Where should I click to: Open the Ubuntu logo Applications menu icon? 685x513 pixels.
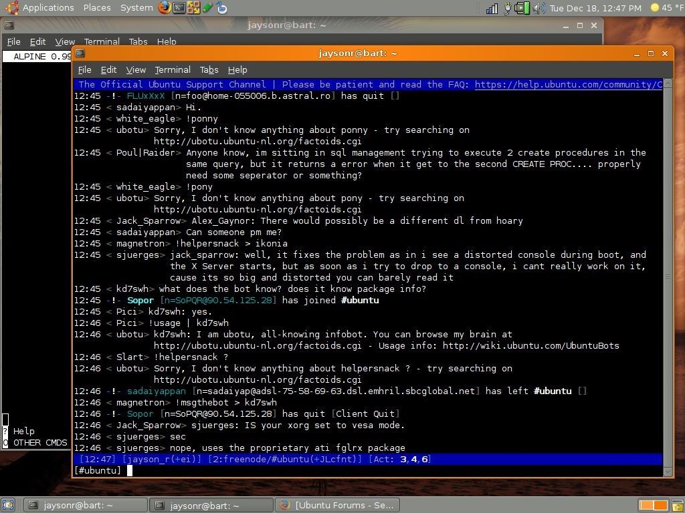pos(11,7)
